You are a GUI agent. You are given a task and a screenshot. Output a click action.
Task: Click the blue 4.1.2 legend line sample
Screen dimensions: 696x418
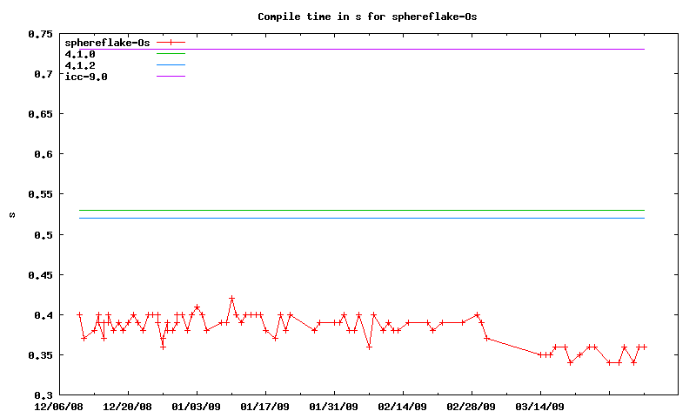point(171,65)
